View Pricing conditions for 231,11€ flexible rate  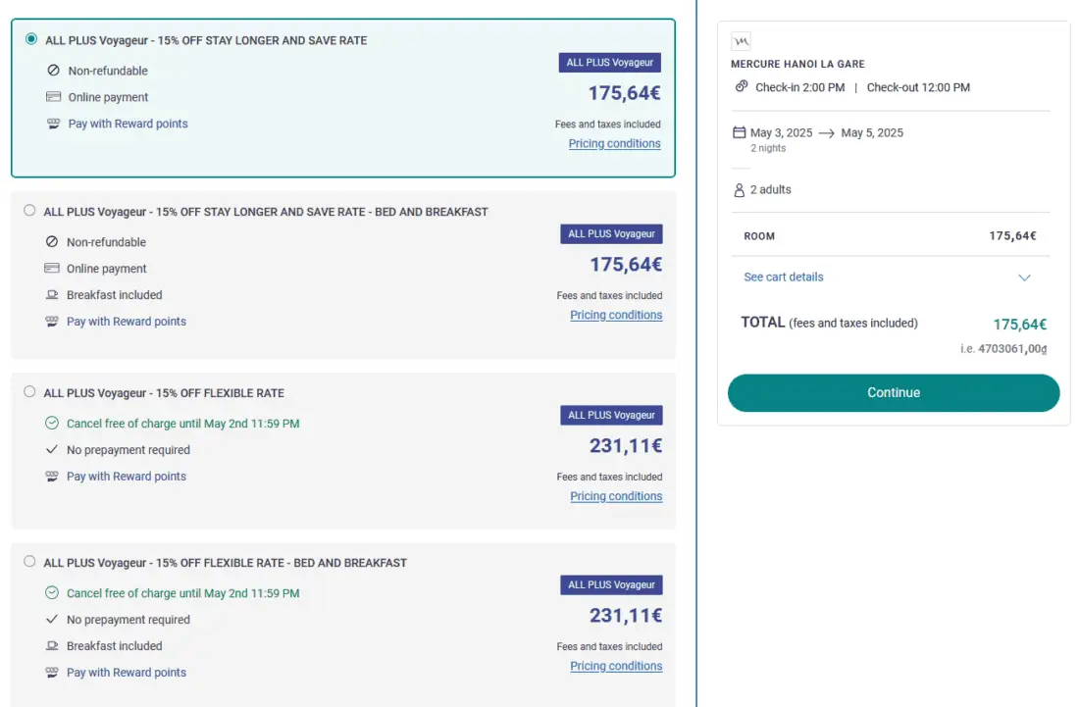pos(616,496)
